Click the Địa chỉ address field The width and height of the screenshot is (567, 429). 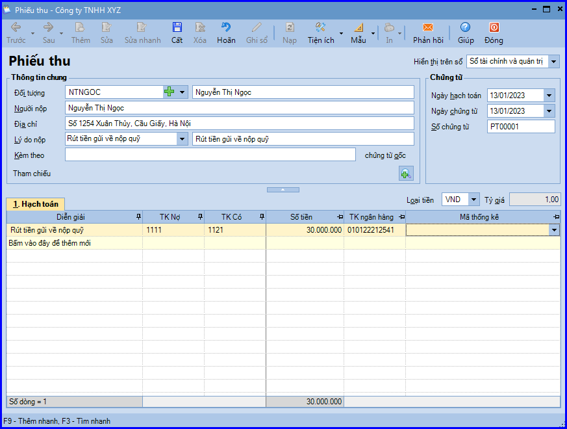[240, 123]
